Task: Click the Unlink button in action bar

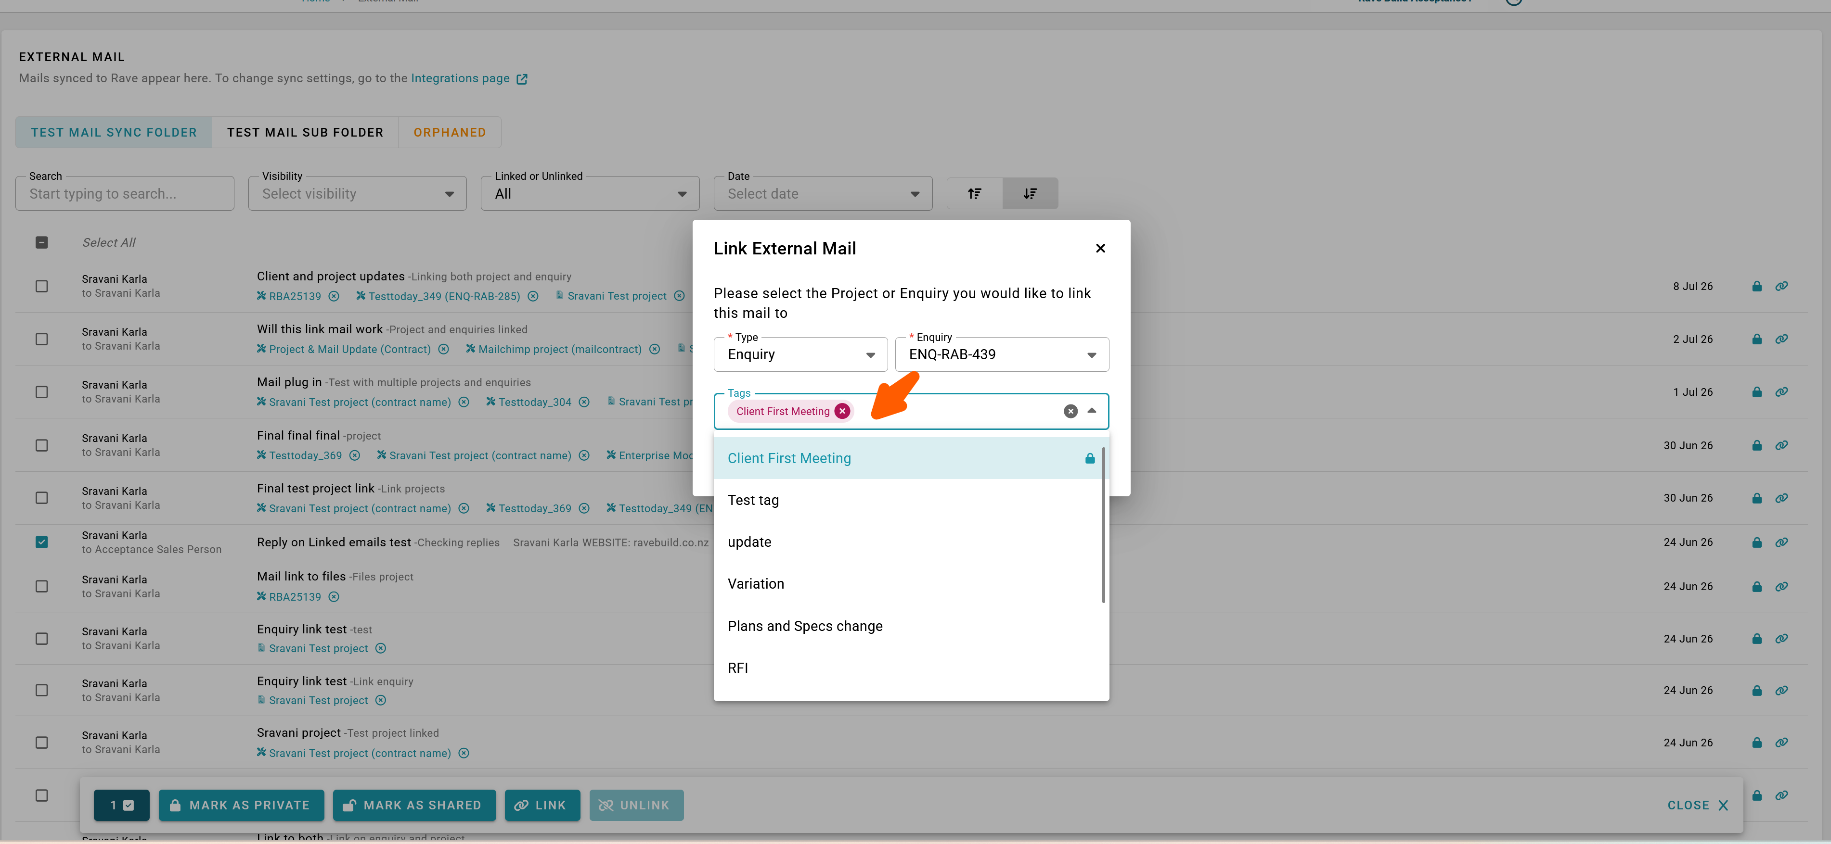Action: pos(636,805)
